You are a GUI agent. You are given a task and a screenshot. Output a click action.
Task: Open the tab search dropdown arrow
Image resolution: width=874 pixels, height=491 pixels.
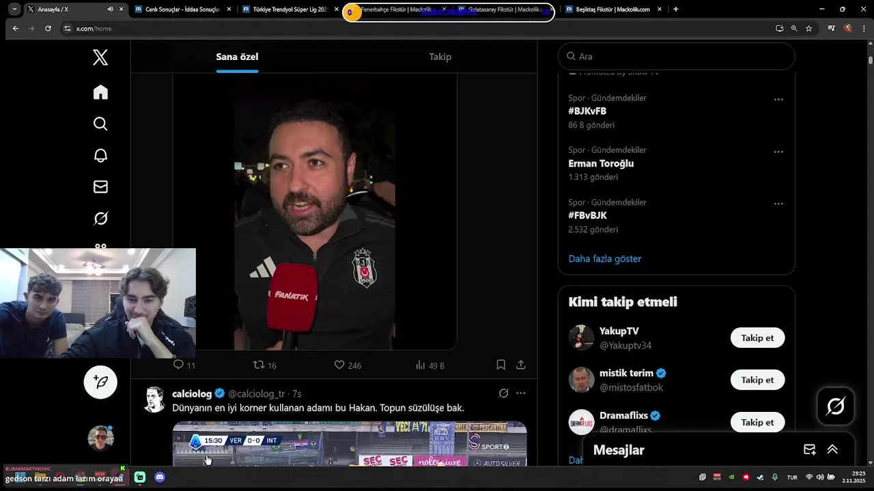(14, 10)
